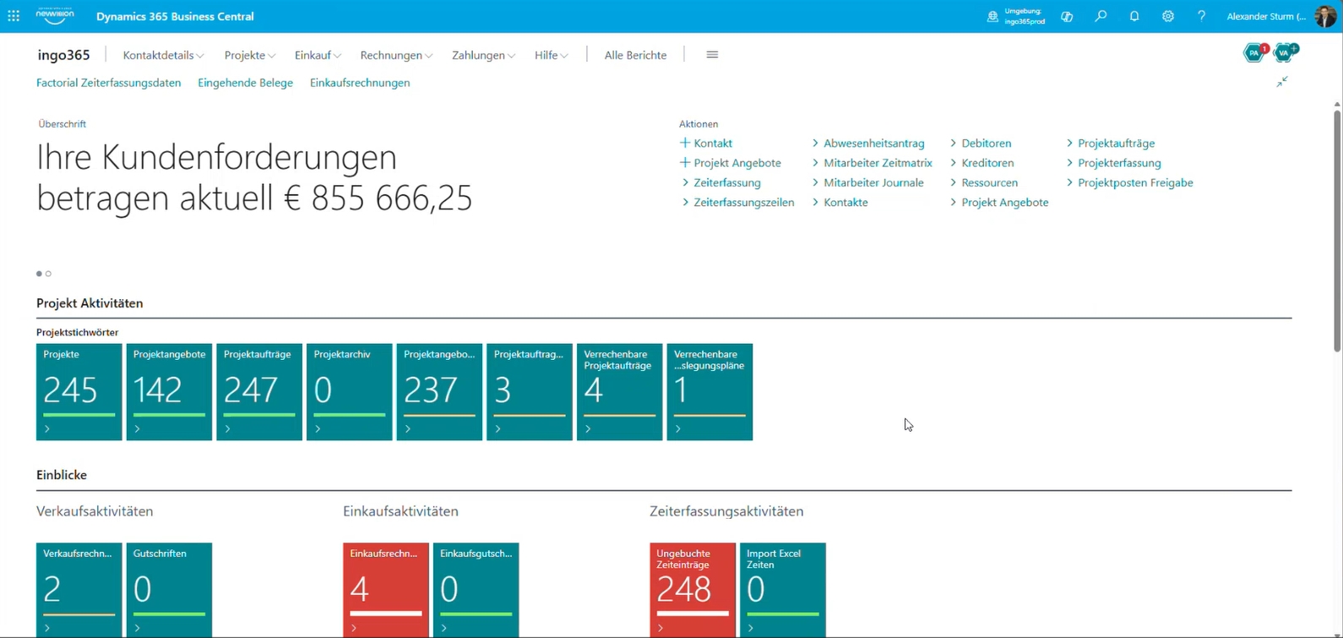The width and height of the screenshot is (1343, 638).
Task: Open the Umgebung ingo365prod environment info
Action: (x=1016, y=16)
